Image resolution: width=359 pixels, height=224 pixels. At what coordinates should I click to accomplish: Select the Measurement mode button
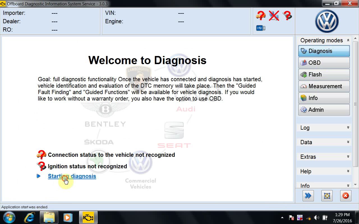(x=324, y=86)
